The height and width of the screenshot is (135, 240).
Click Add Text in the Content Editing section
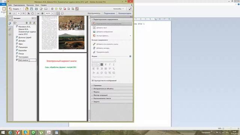[100, 28]
